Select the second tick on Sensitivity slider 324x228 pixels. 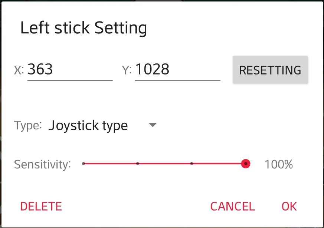click(x=138, y=163)
